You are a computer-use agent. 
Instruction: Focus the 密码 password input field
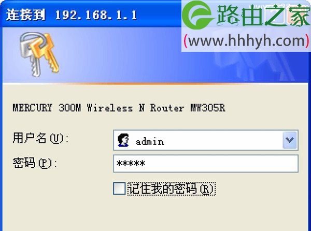pos(206,164)
